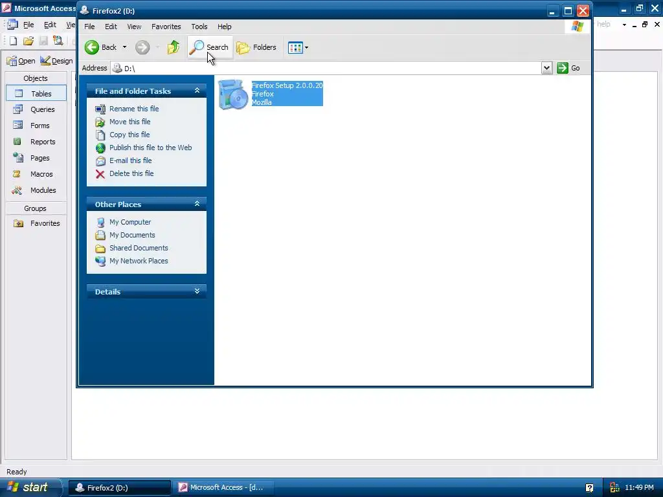Viewport: 663px width, 497px height.
Task: Select the Firefox Setup installer icon
Action: tap(233, 94)
